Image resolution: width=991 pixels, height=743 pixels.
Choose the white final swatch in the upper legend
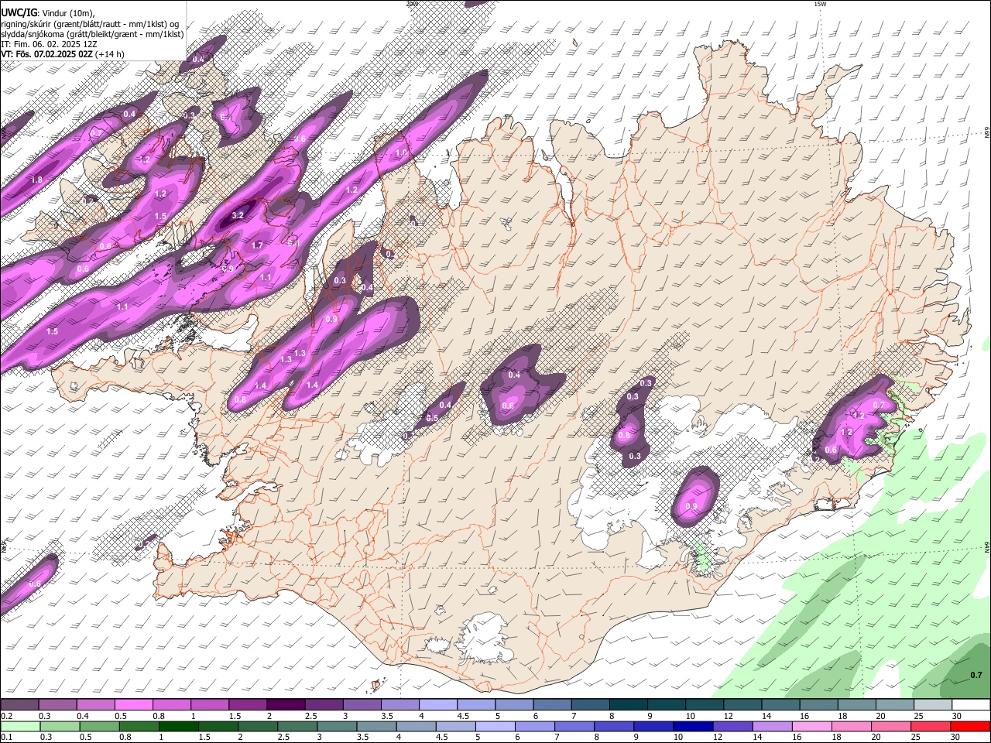click(969, 704)
